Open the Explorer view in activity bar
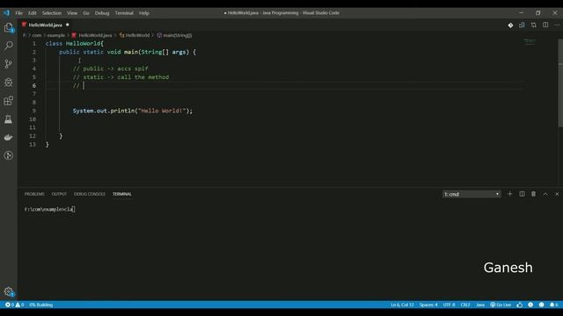Viewport: 563px width, 316px height. (x=8, y=27)
